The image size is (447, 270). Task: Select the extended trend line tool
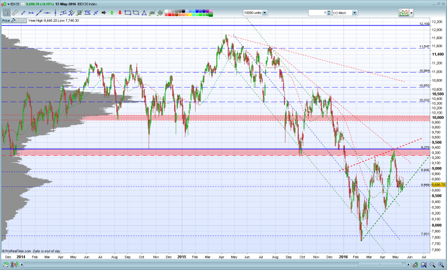39,13
